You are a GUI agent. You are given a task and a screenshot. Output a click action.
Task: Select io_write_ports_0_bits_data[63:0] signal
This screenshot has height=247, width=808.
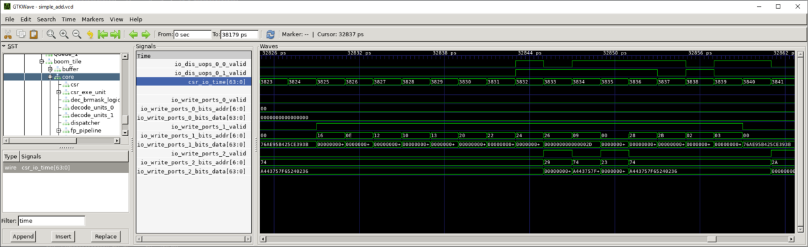[192, 117]
